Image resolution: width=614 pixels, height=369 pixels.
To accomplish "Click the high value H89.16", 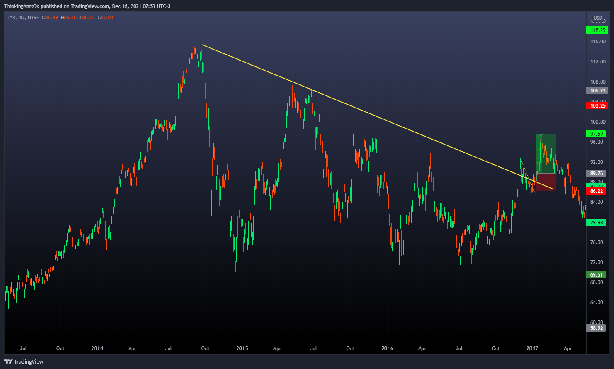I will point(69,18).
